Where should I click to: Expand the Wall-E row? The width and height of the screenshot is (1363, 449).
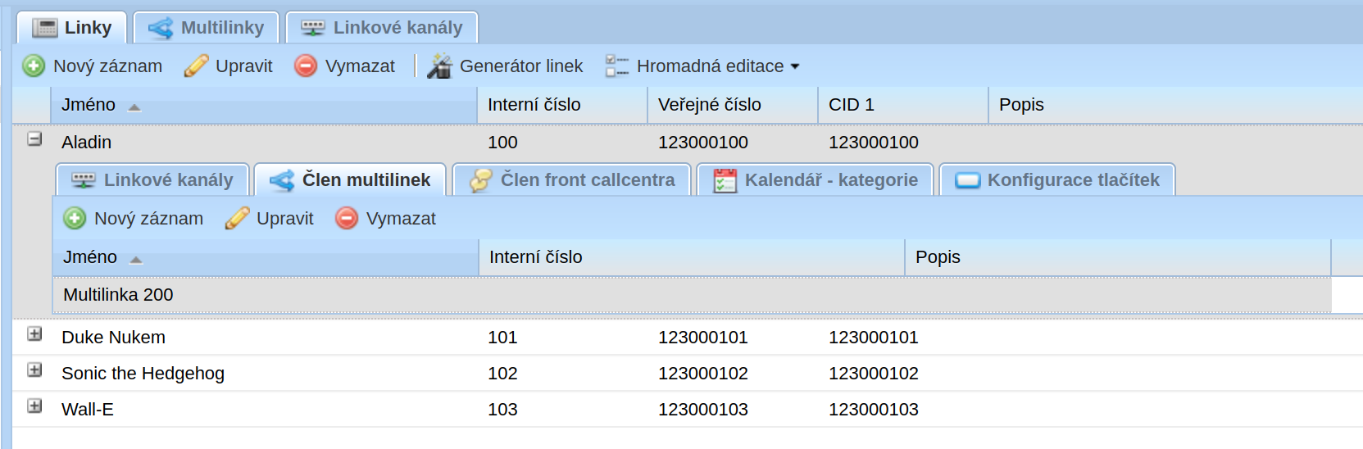tap(34, 406)
